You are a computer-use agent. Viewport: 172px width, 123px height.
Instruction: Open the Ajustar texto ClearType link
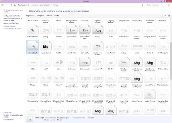[x=11, y=23]
